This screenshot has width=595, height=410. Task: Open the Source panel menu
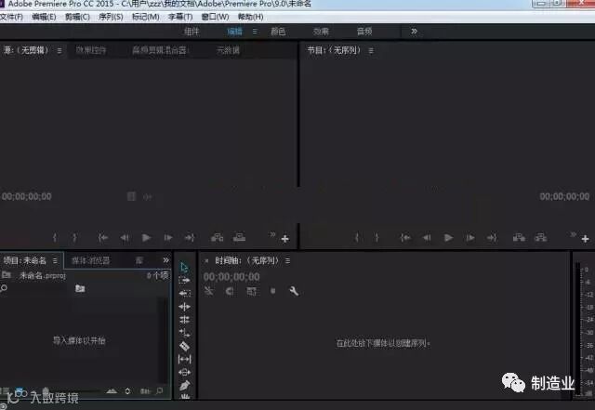(x=59, y=50)
